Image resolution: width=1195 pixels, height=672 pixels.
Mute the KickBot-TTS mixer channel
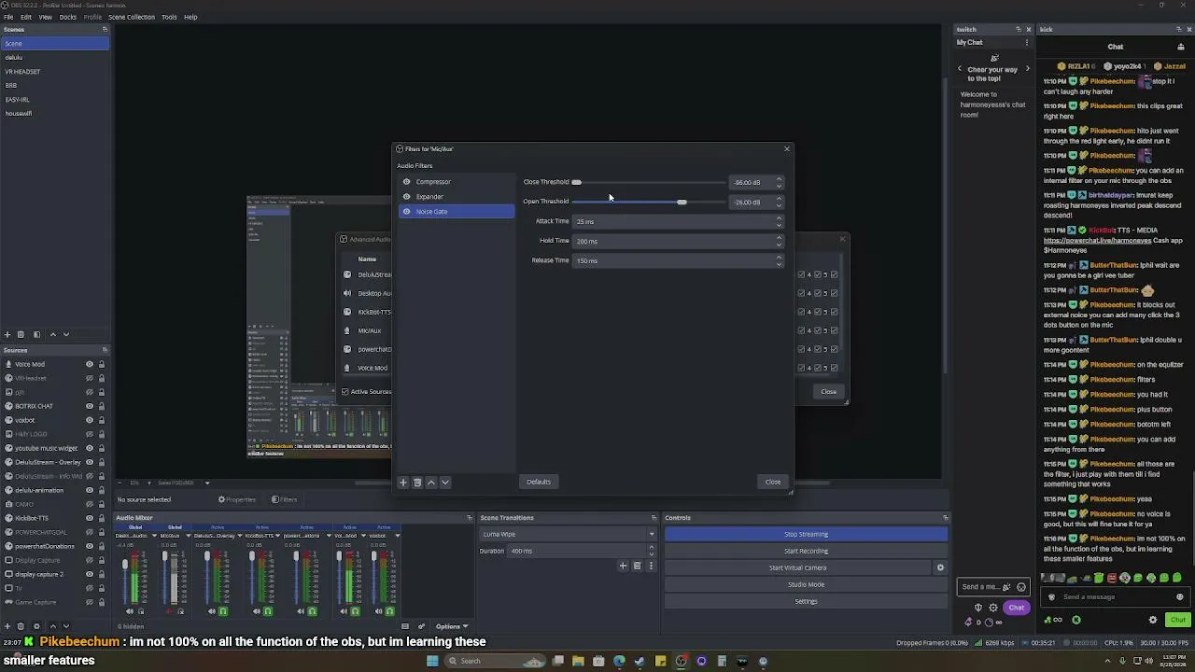[257, 611]
